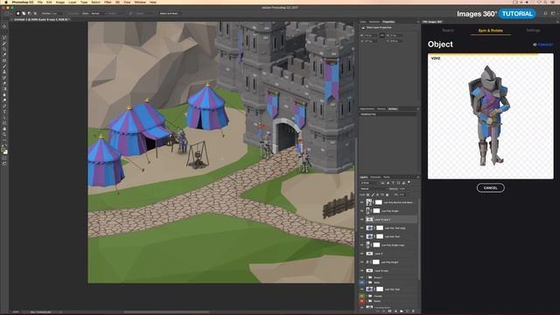Screen dimensions: 560x315
Task: Open the Window menu
Action: coord(140,2)
